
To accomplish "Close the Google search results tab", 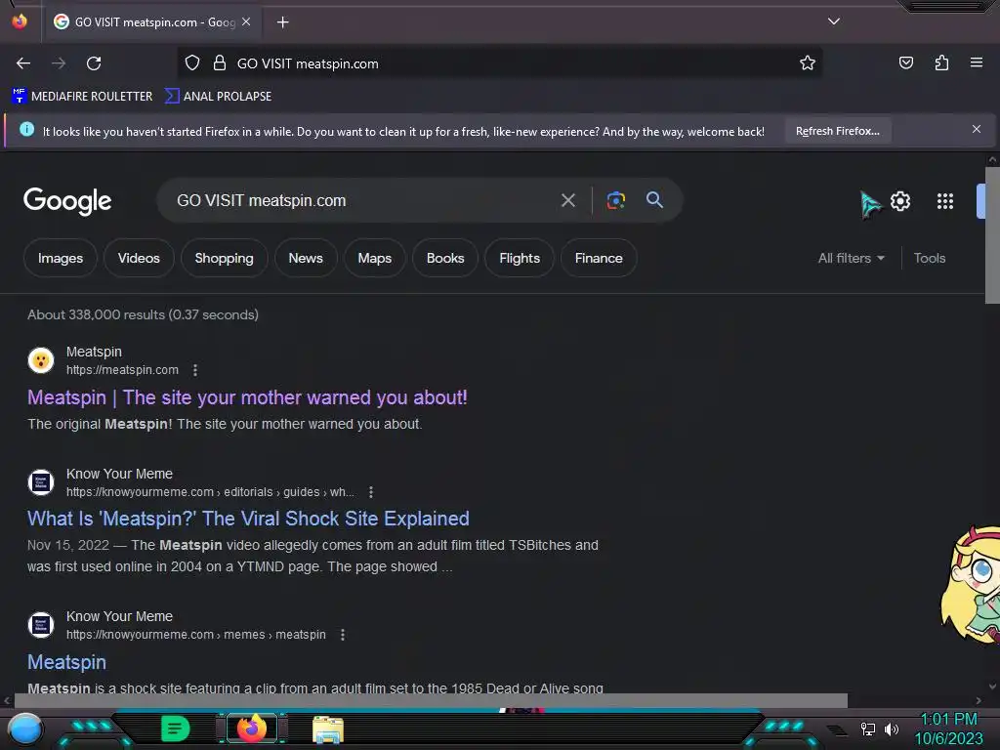I will [246, 21].
